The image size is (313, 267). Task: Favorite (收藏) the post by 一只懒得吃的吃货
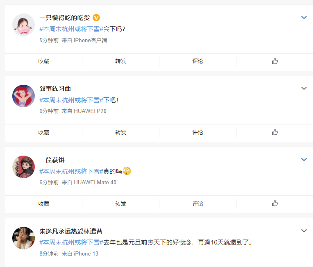click(44, 61)
